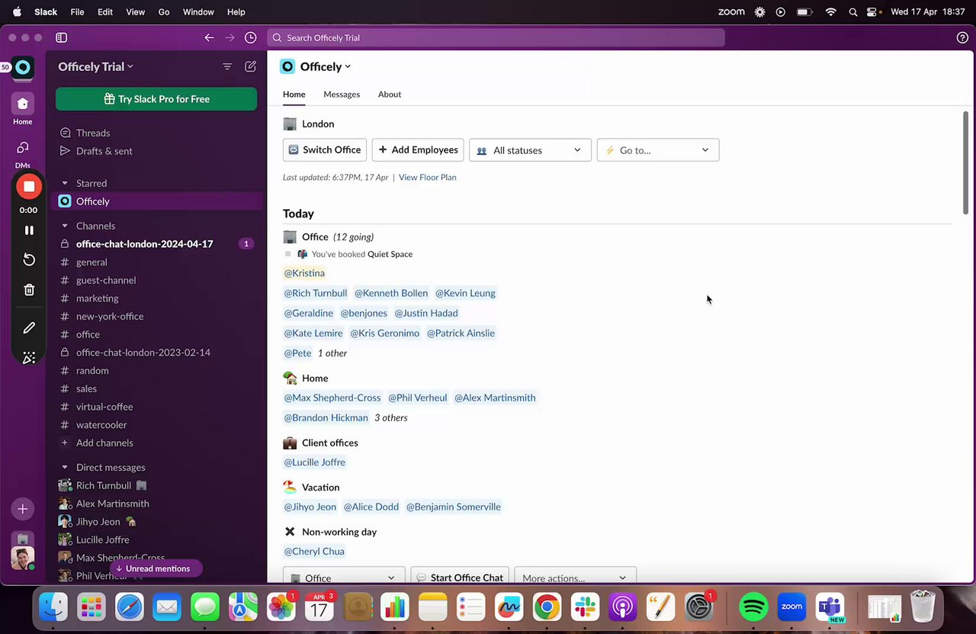Select the pen annotation tool in recorder
The image size is (976, 634).
(x=29, y=328)
